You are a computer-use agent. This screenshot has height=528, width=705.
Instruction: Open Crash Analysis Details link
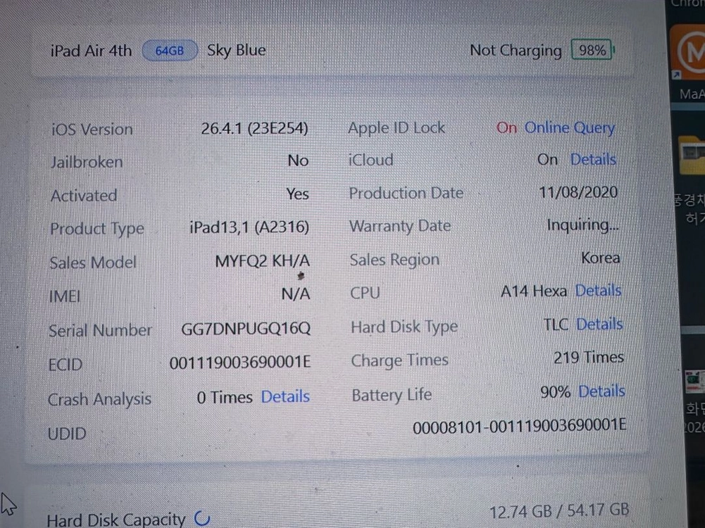pyautogui.click(x=285, y=397)
